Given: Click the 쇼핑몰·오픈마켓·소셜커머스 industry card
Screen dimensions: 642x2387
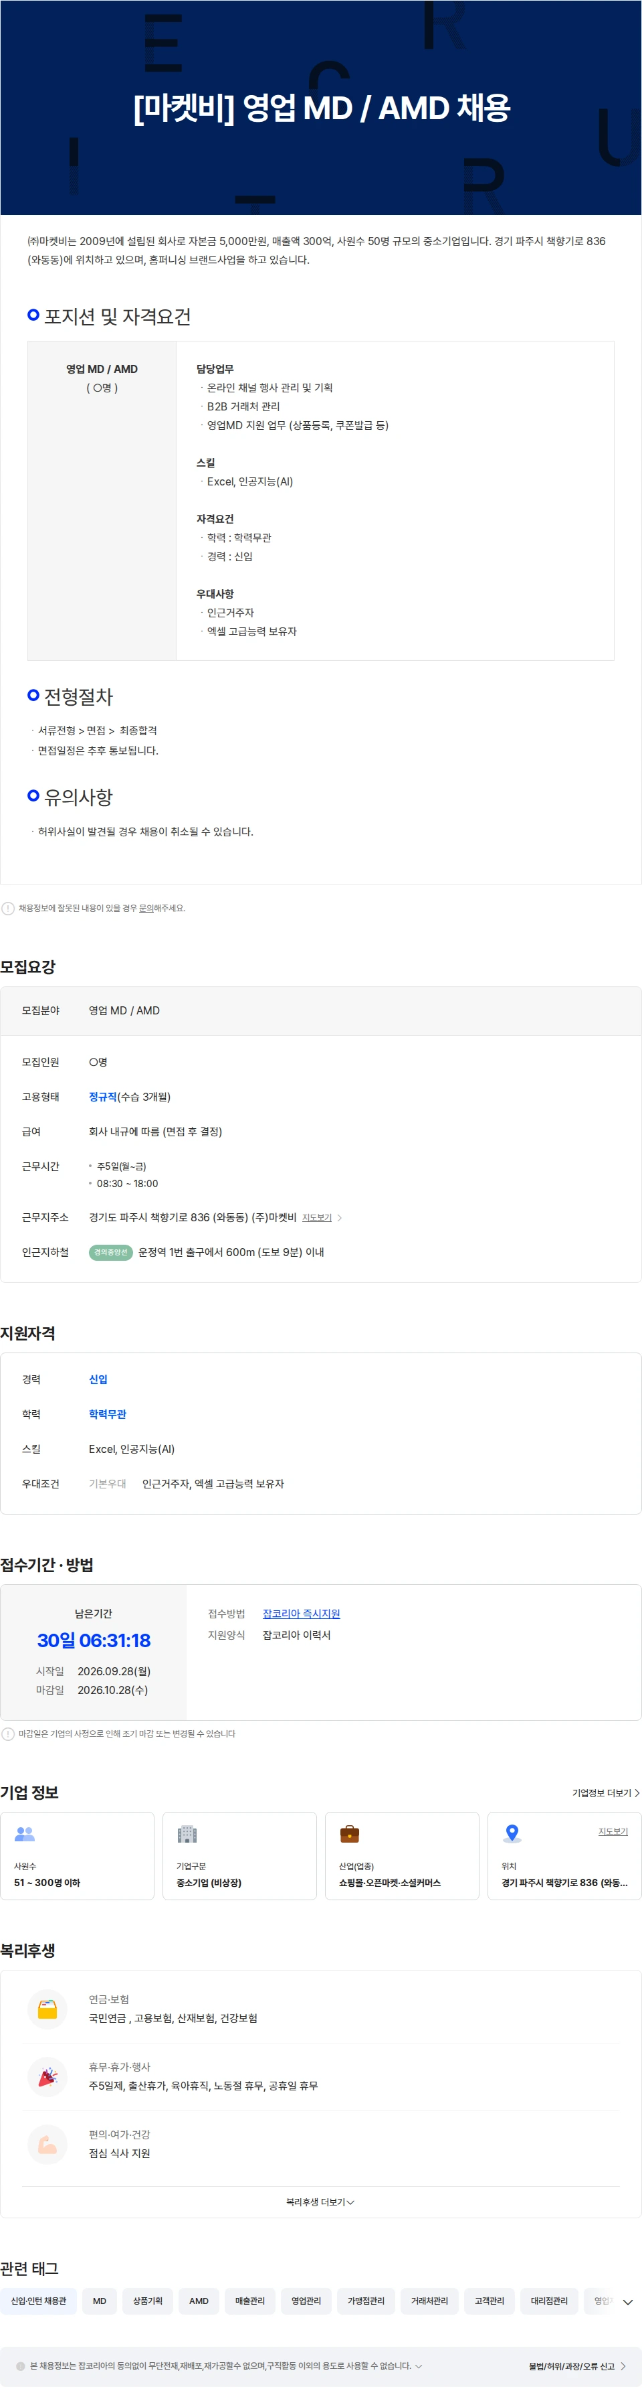Looking at the screenshot, I should click(403, 1856).
